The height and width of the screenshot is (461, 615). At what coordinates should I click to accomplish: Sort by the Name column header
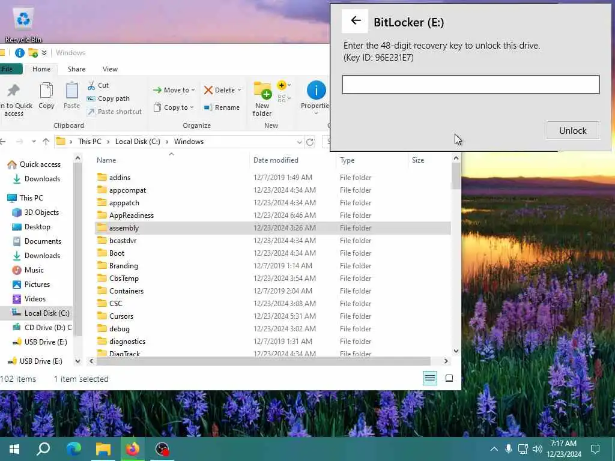(x=106, y=160)
